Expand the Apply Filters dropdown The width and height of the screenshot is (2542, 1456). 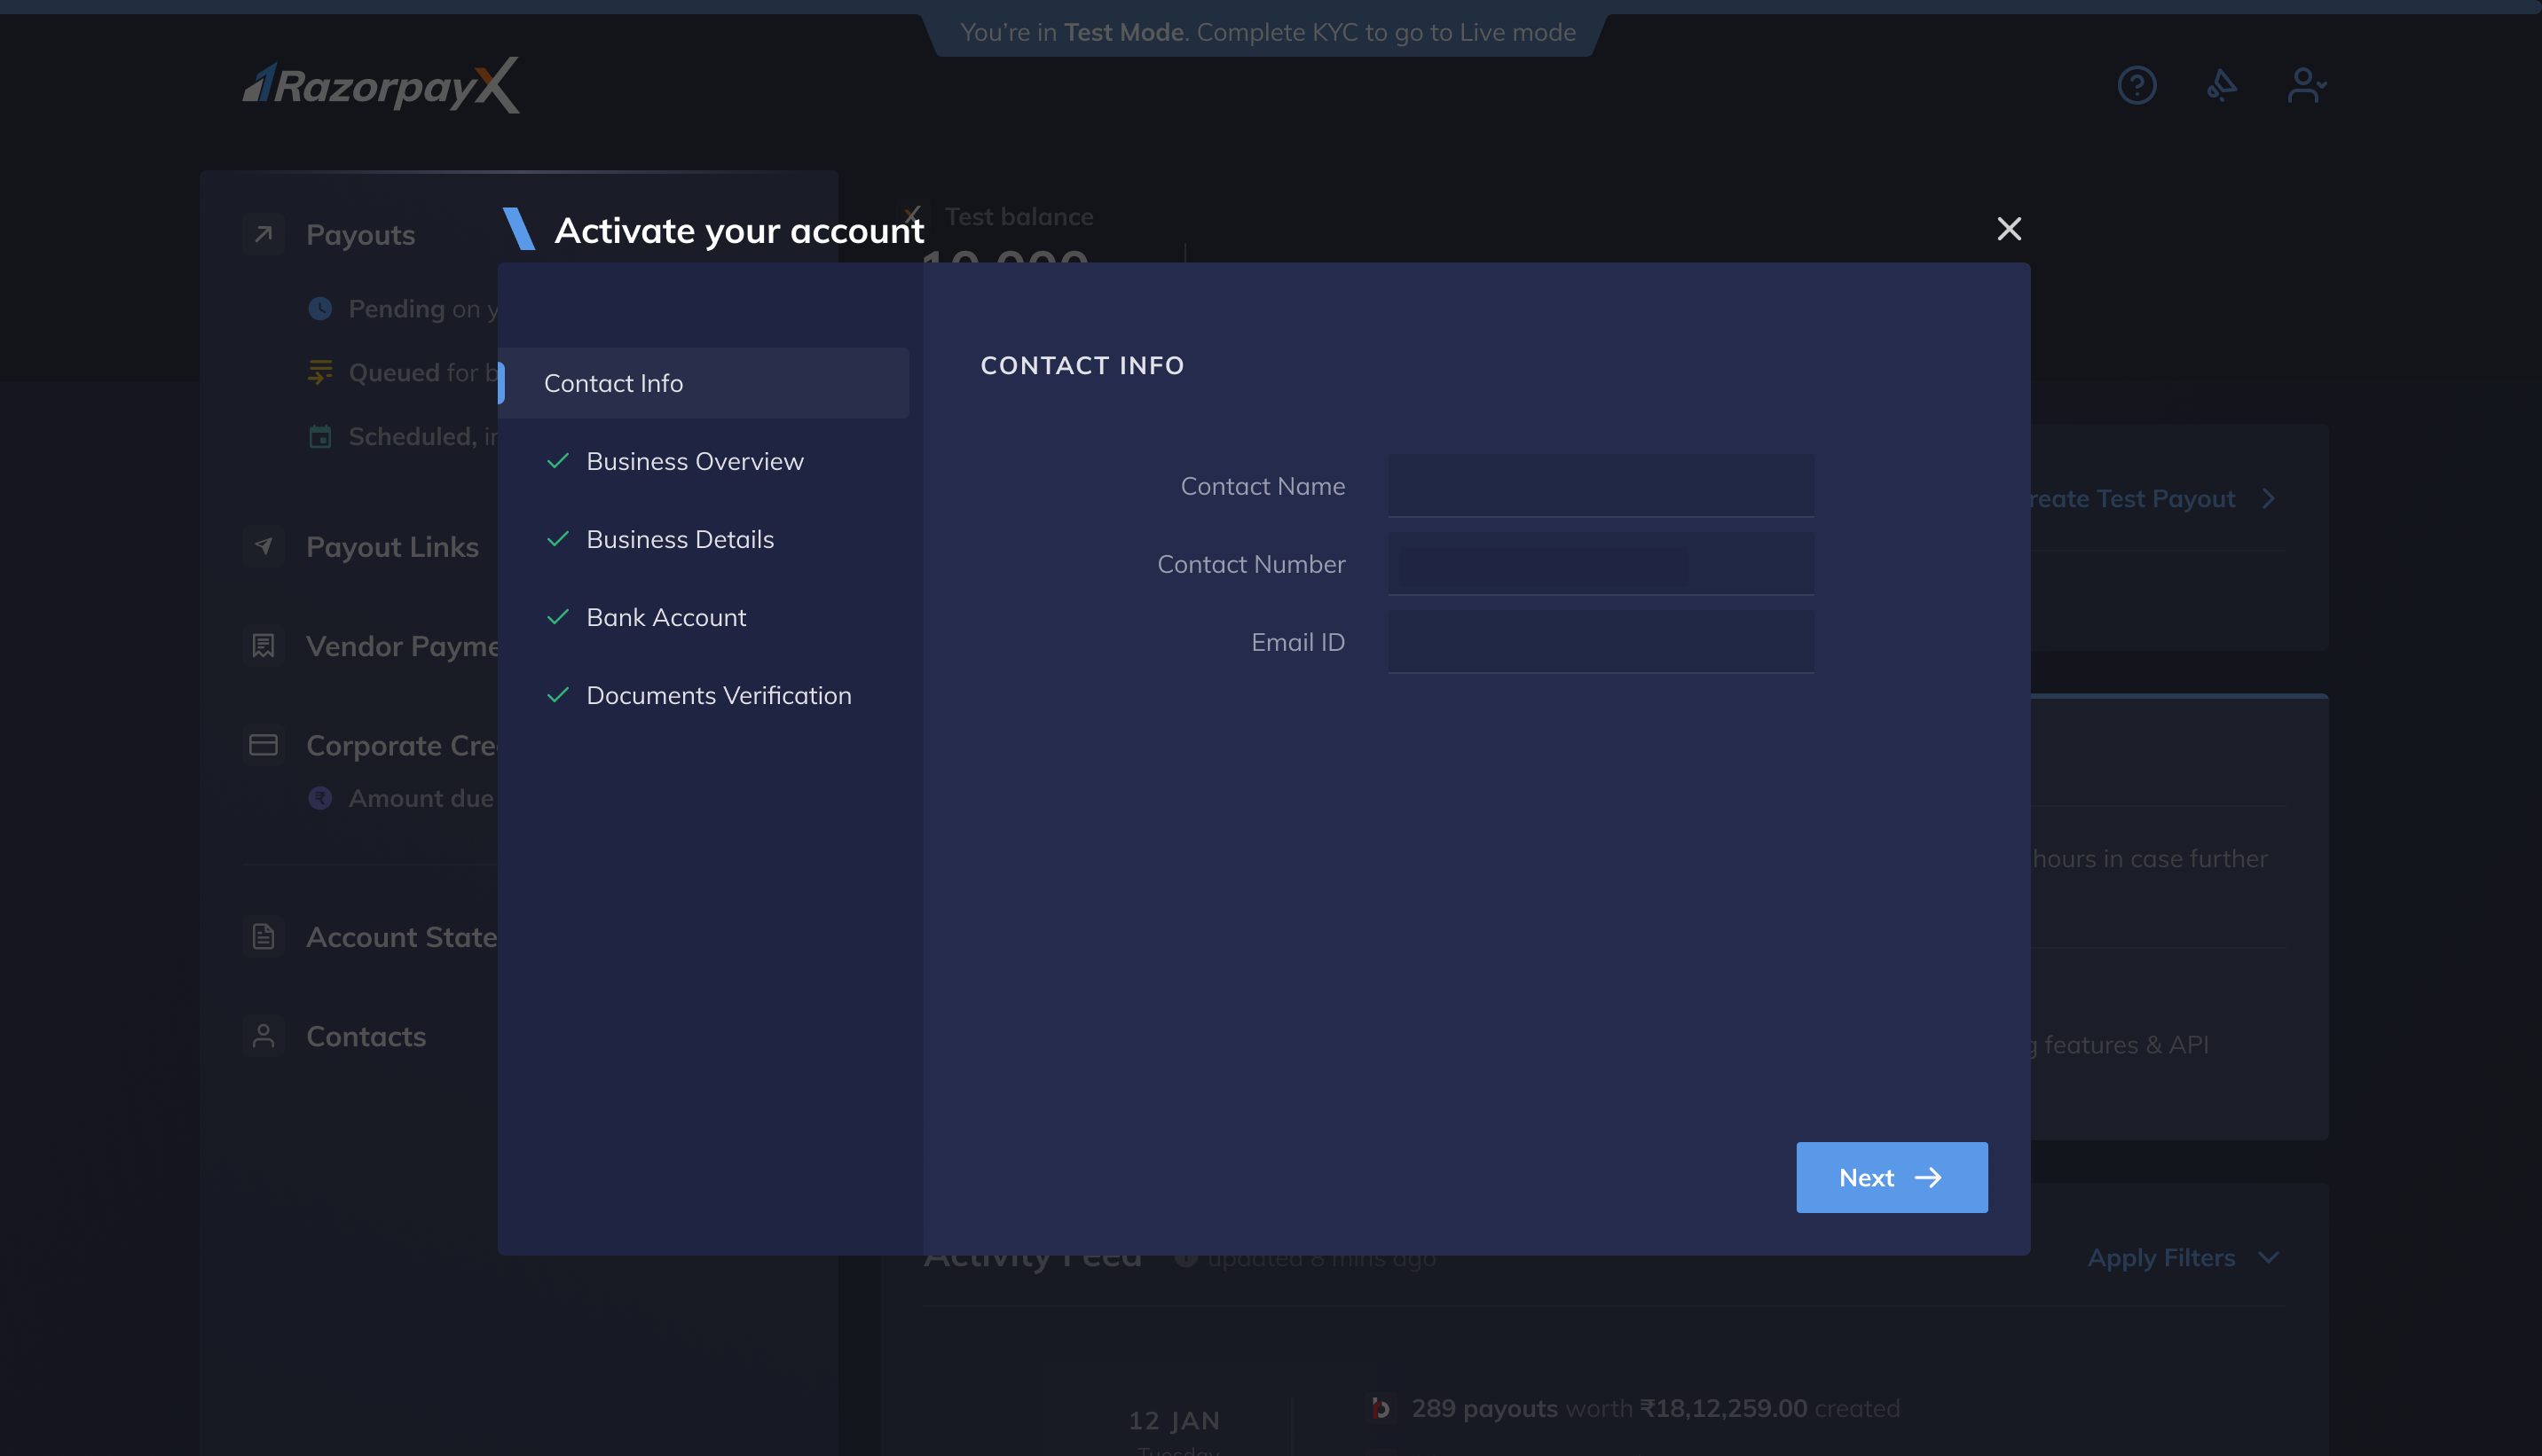pyautogui.click(x=2183, y=1258)
